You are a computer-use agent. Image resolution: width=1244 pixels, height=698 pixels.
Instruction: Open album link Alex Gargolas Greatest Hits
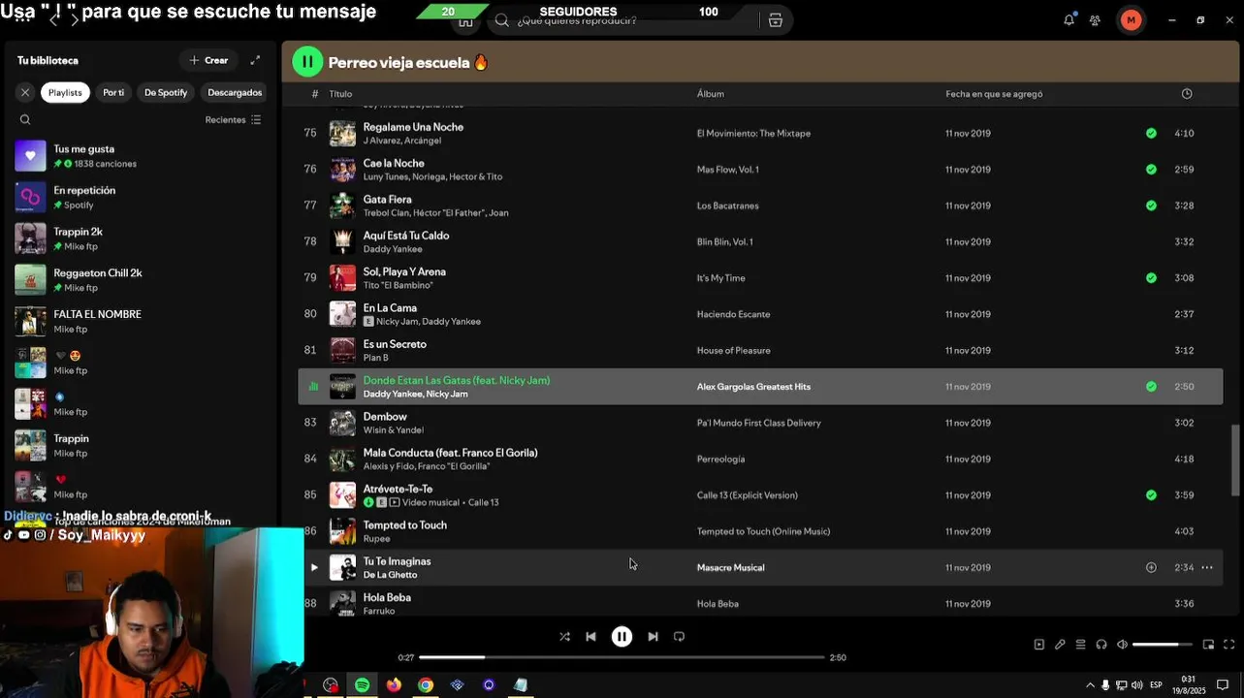point(753,387)
